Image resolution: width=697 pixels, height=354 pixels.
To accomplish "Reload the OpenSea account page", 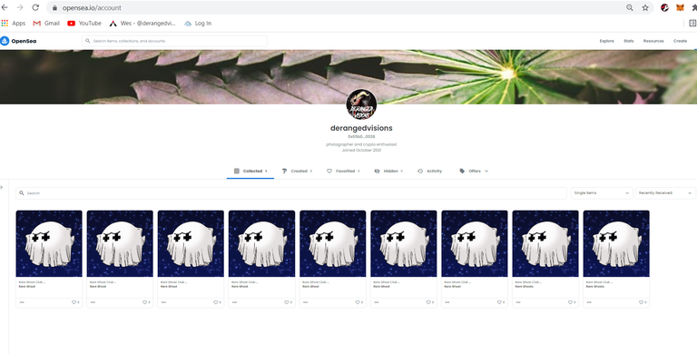I will point(35,7).
